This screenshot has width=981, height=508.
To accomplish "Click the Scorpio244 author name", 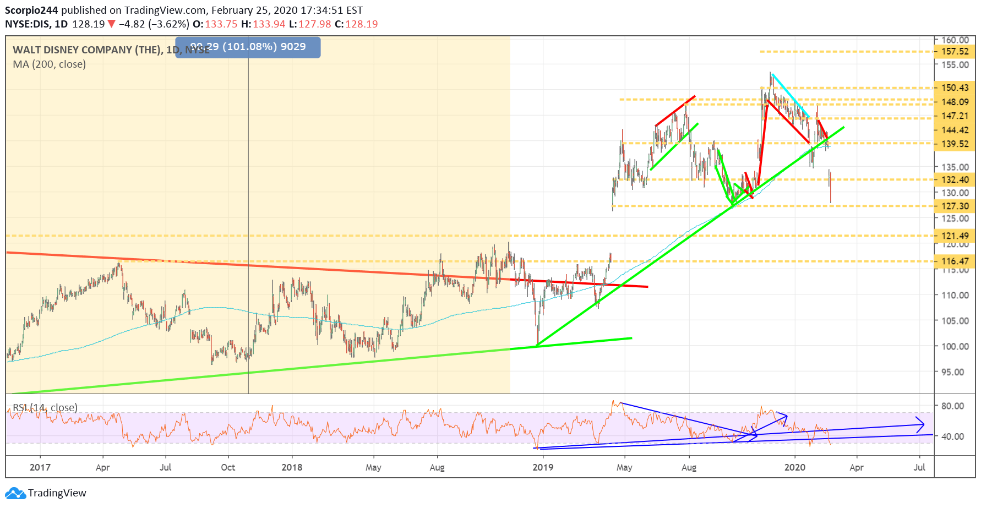I will point(32,10).
